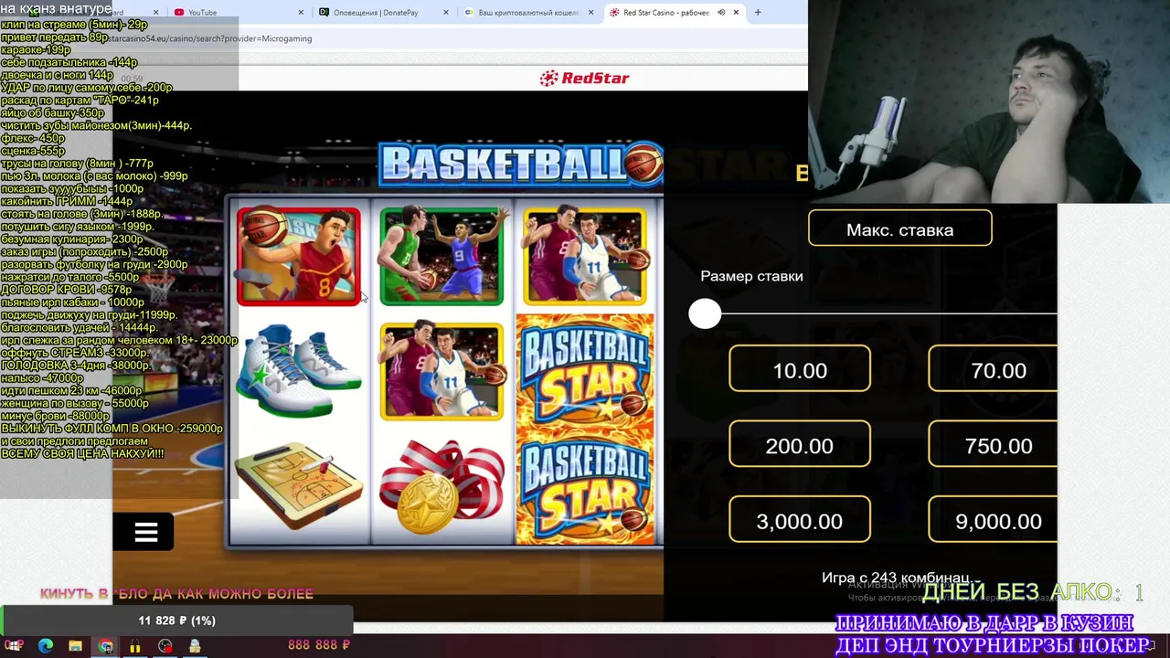Open a new browser tab

tap(757, 13)
